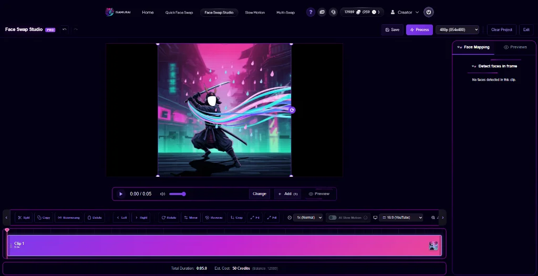Open the 480p resolution dropdown
This screenshot has width=538, height=276.
click(457, 29)
